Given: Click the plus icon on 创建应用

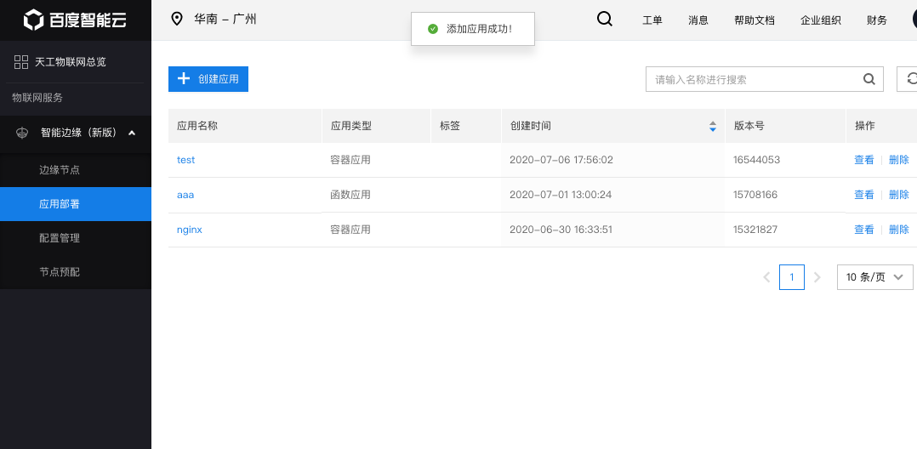Looking at the screenshot, I should coord(184,79).
